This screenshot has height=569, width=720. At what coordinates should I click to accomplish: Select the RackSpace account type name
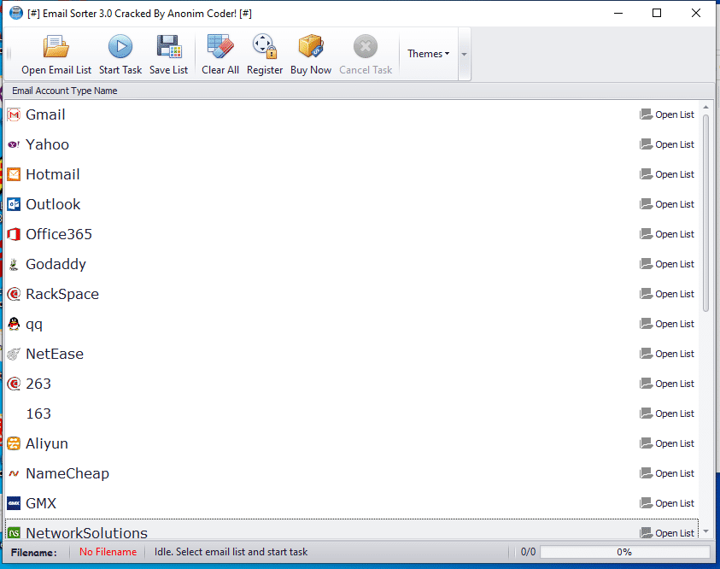tap(62, 295)
